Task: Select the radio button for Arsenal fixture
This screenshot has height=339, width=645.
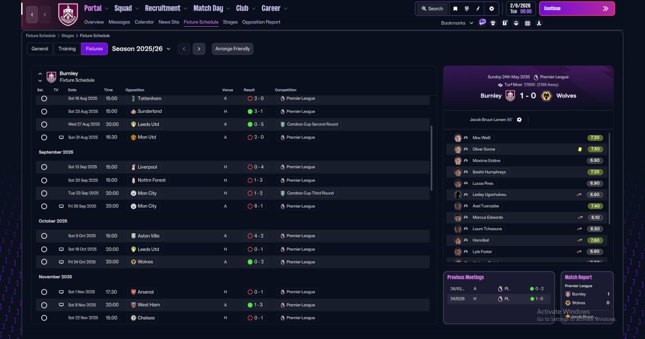Action: 44,292
